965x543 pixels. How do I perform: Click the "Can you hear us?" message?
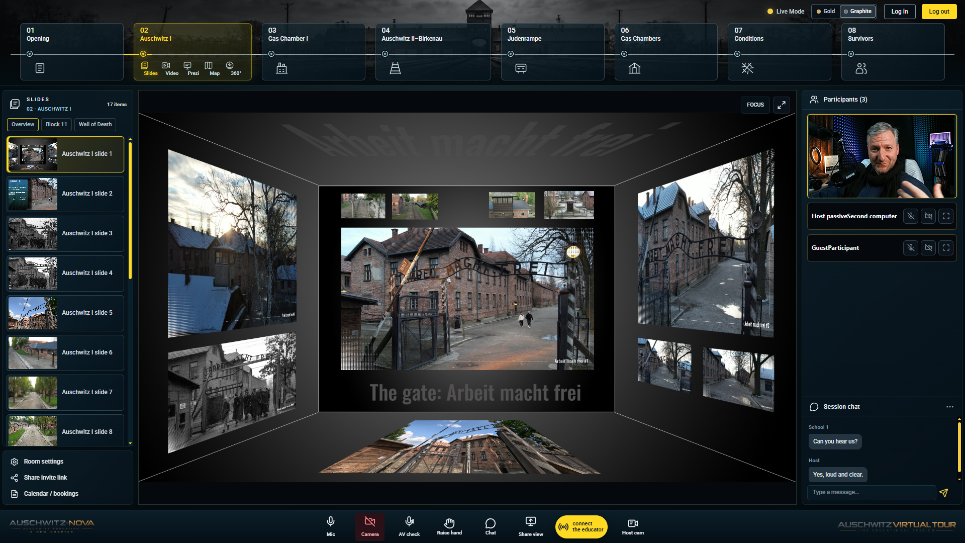pos(835,441)
